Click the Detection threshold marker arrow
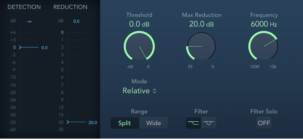Viewport: 303px width, 139px height. click(x=20, y=47)
